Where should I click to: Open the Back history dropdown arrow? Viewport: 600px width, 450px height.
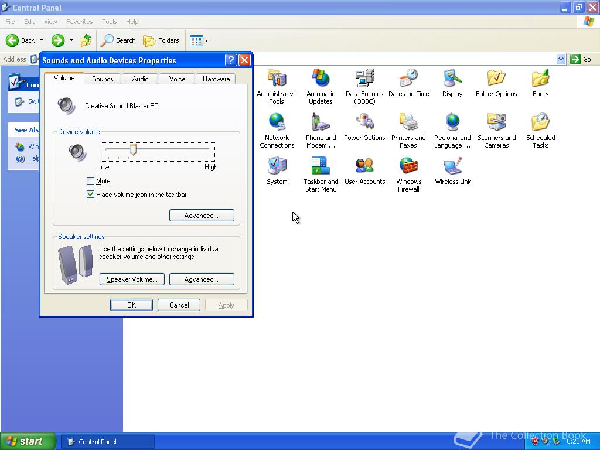(x=42, y=40)
